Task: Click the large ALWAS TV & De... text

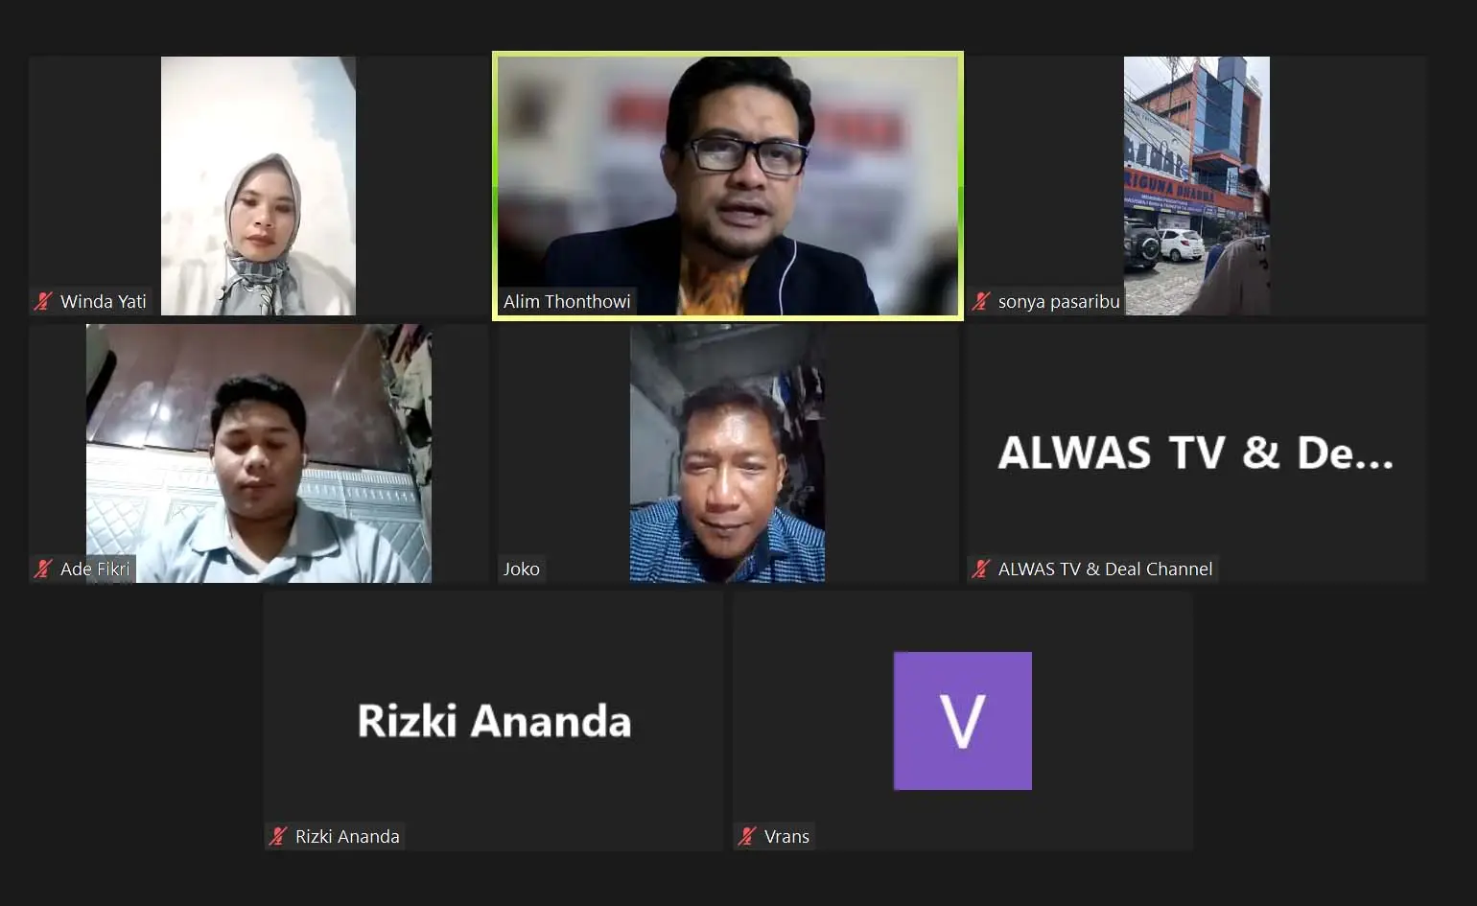Action: pyautogui.click(x=1196, y=453)
